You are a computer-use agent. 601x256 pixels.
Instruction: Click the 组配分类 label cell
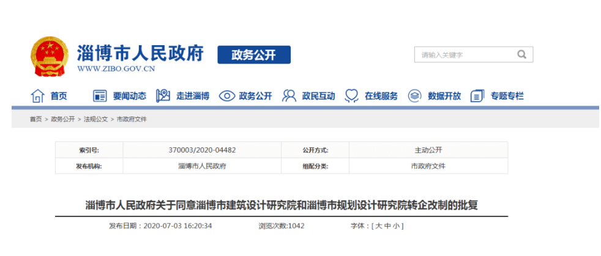[x=315, y=166]
